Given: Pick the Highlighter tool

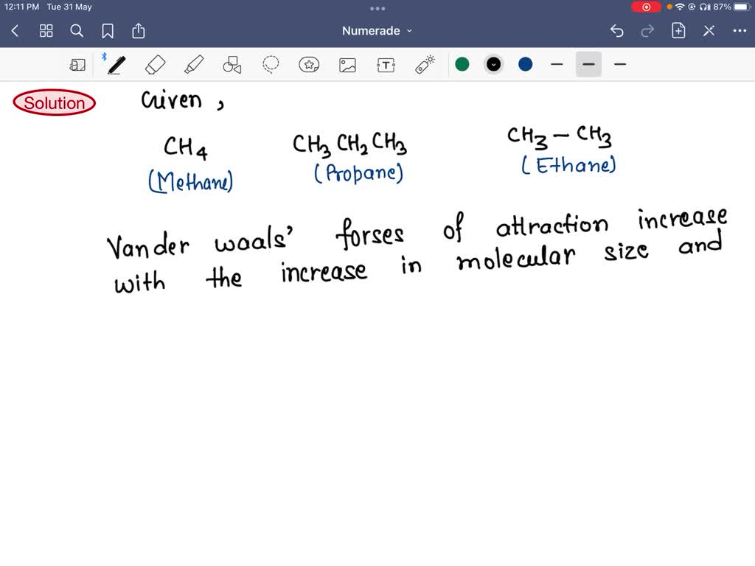Looking at the screenshot, I should (193, 64).
